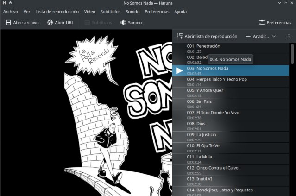This screenshot has height=196, width=296.
Task: Open the Archivo menu
Action: pos(11,12)
